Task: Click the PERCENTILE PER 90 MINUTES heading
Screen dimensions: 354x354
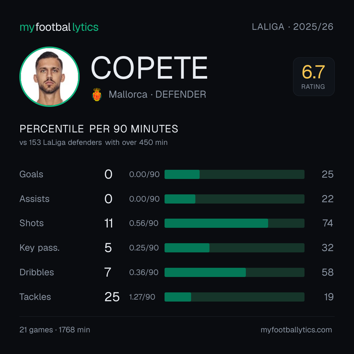Action: (99, 129)
